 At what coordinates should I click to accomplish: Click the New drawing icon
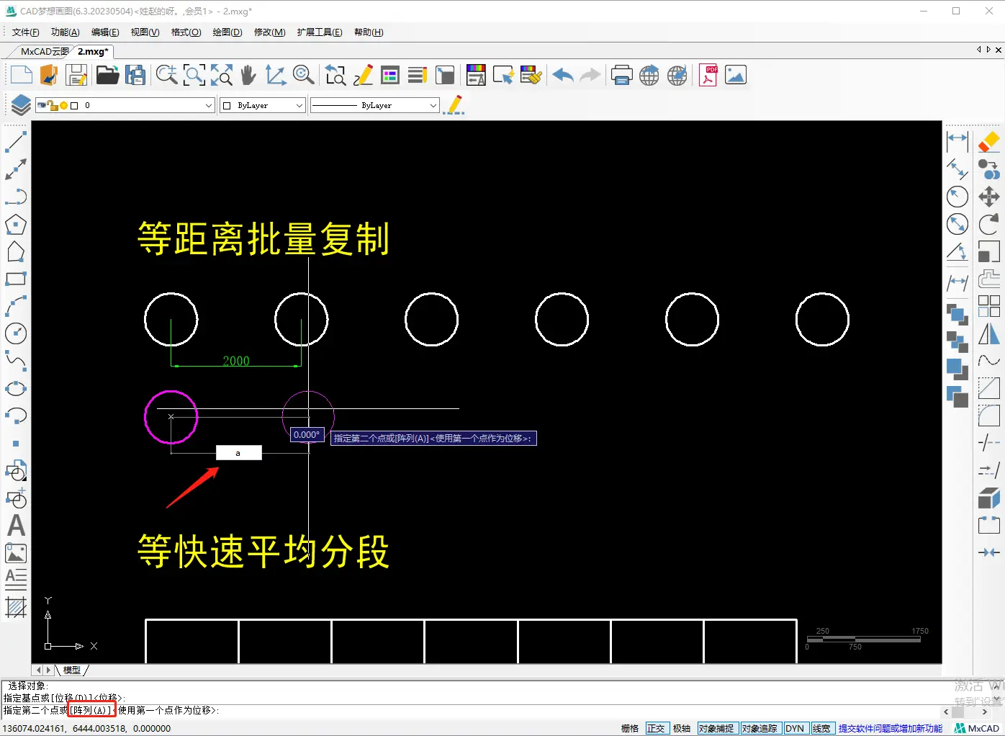[x=21, y=75]
